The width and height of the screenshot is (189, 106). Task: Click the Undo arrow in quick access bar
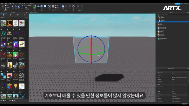click(14, 4)
